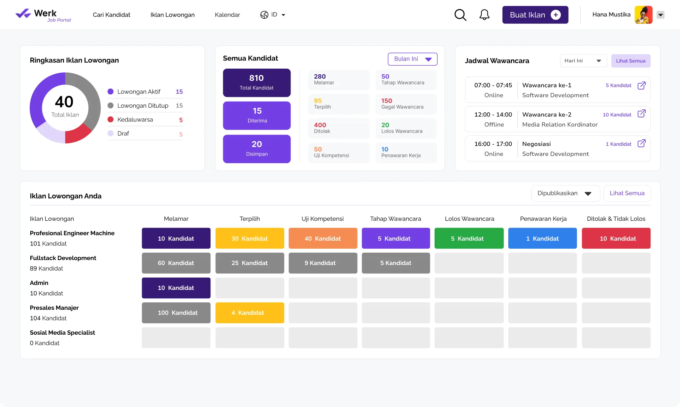Click the globe language icon
Viewport: 680px width, 407px height.
[x=264, y=15]
